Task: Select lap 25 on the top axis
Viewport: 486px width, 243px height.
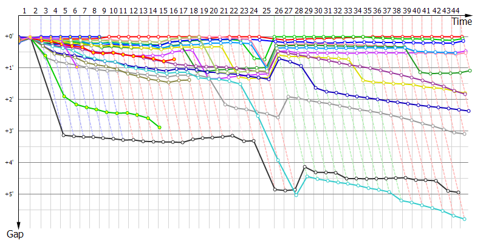Action: coord(267,11)
